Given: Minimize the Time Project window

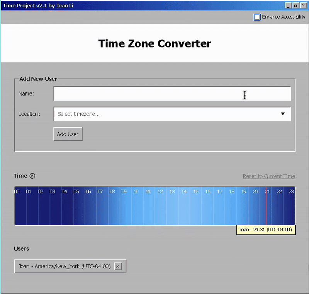Looking at the screenshot, I should [288, 5].
